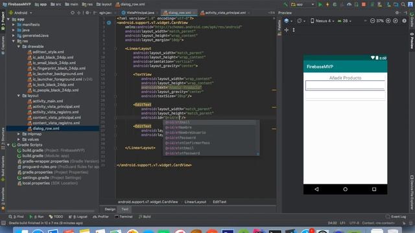Viewport: 415px width, 233px height.
Task: Open the Profiler tool window
Action: pos(101,217)
